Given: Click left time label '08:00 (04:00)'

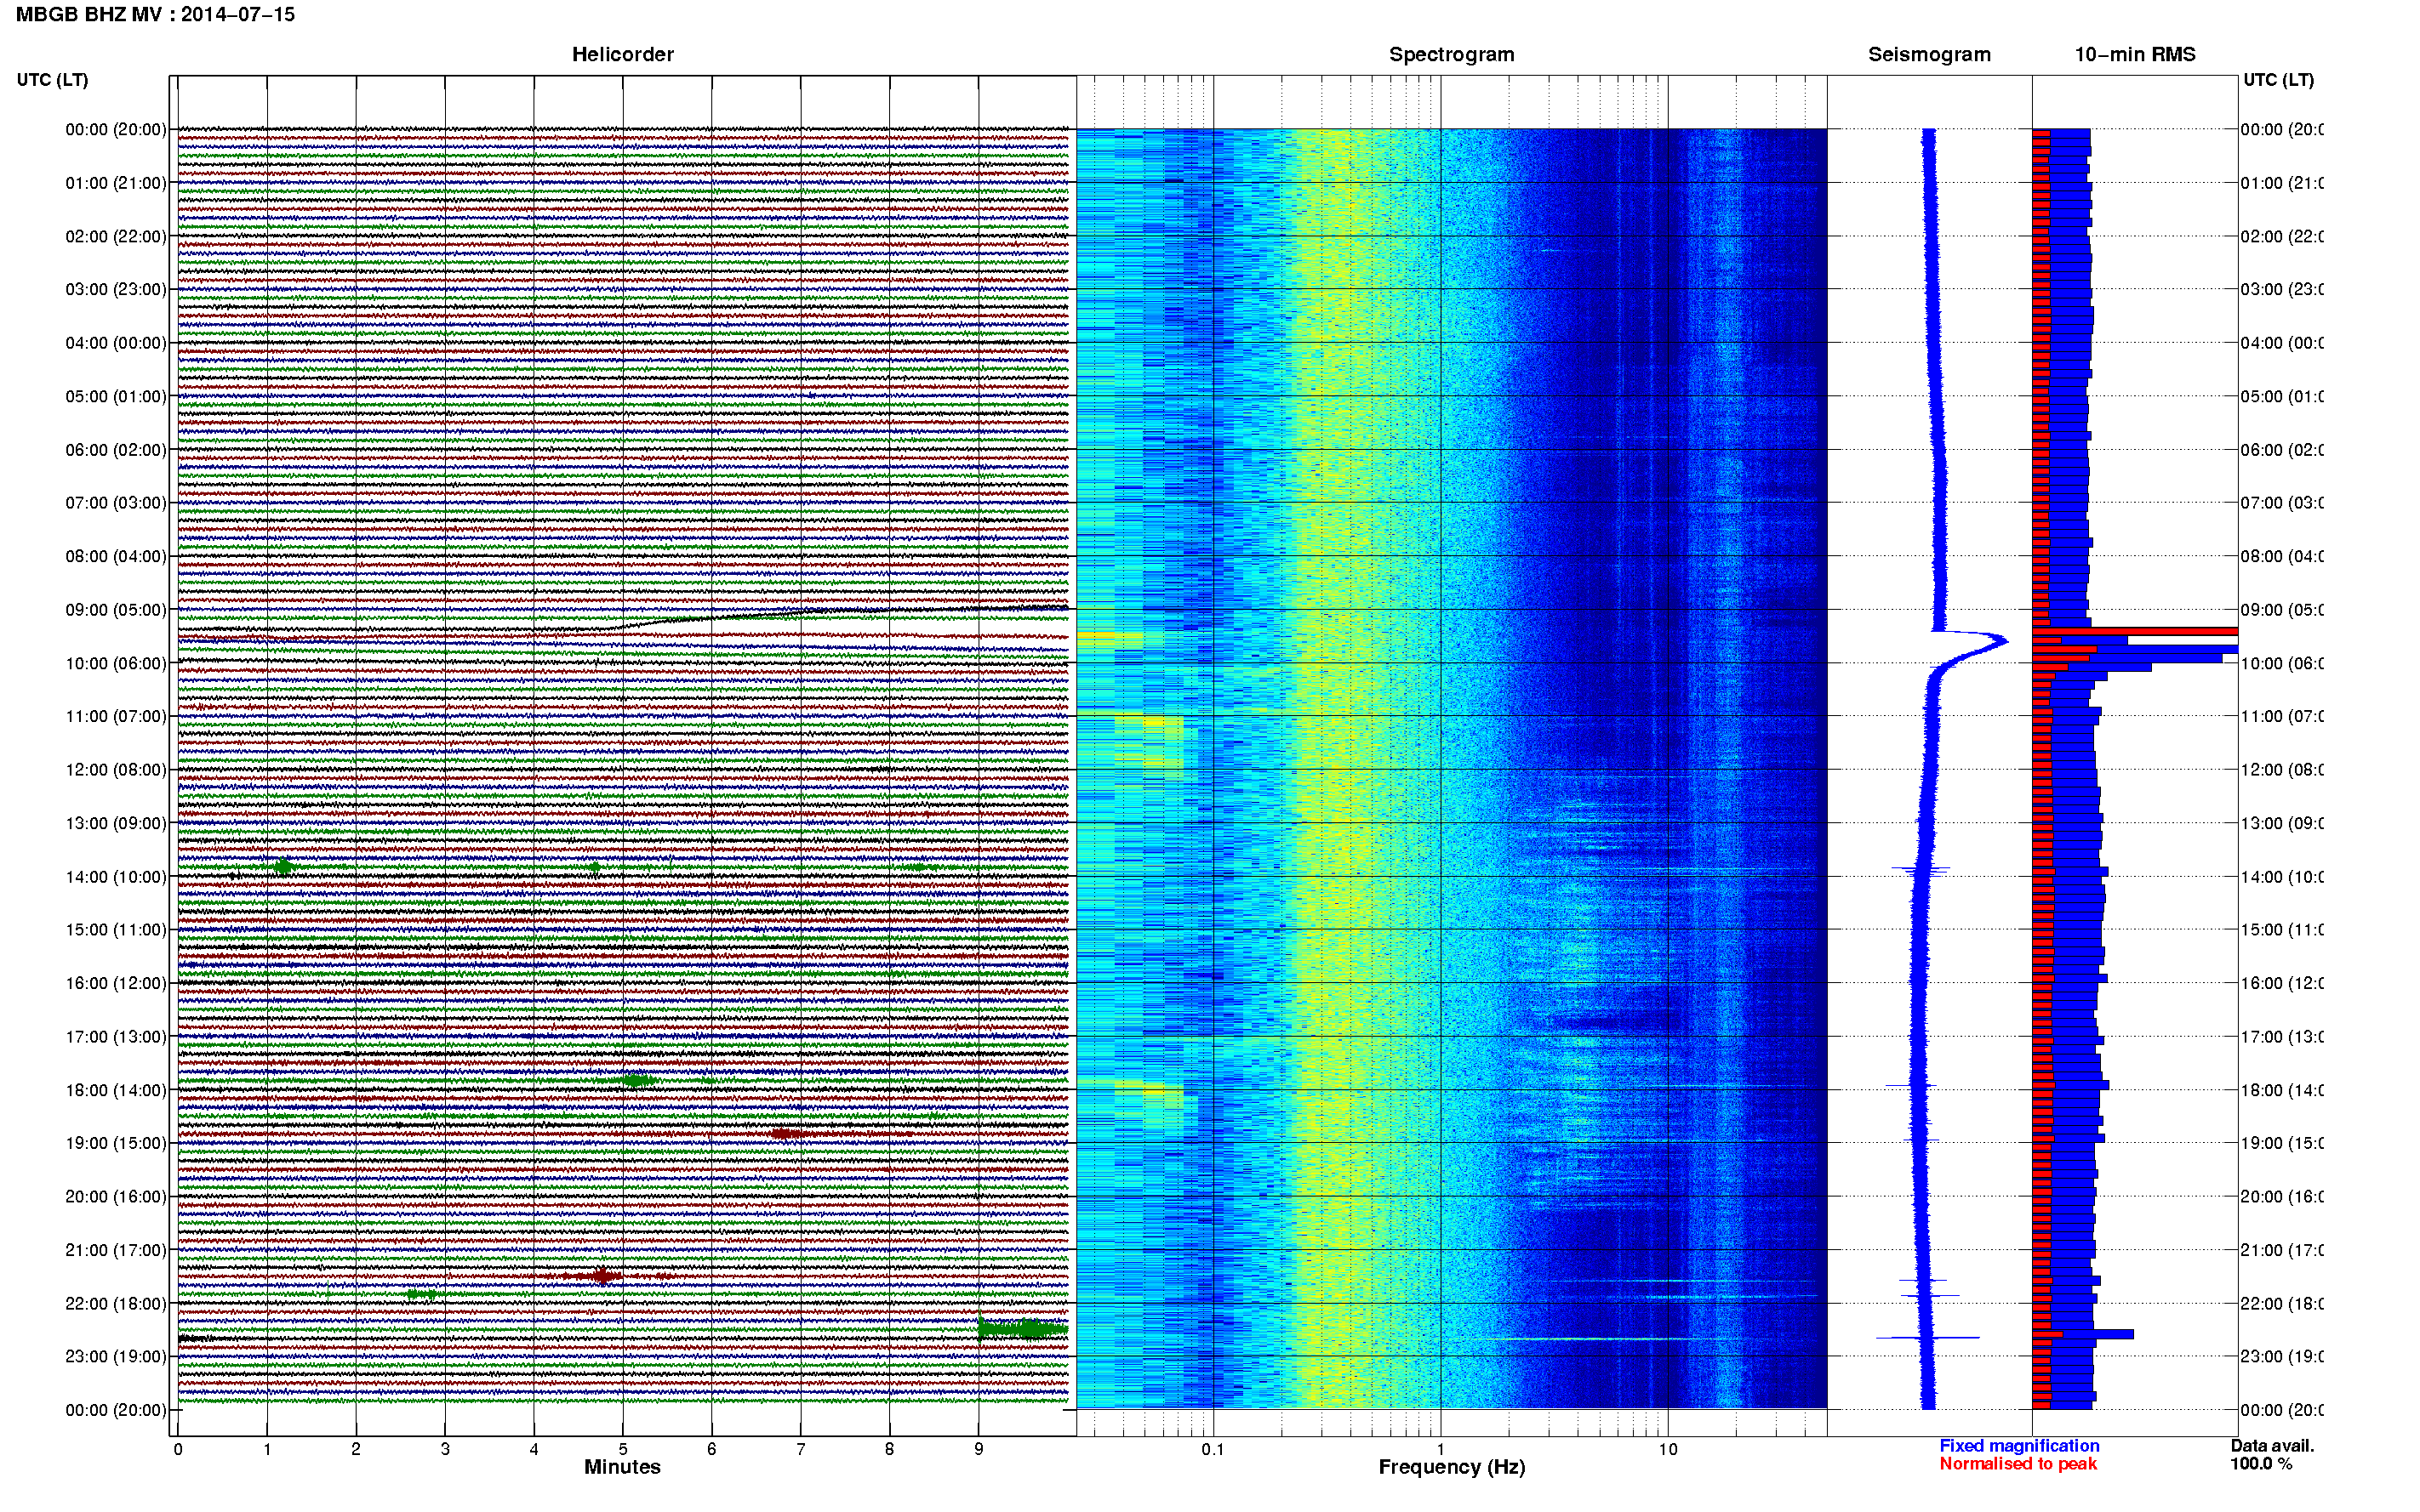Looking at the screenshot, I should click(116, 556).
